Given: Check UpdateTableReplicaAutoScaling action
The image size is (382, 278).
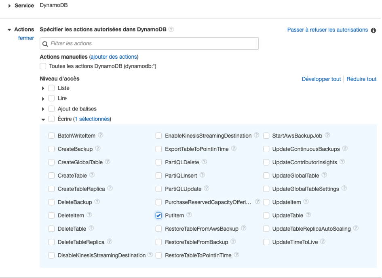Looking at the screenshot, I should [266, 229].
